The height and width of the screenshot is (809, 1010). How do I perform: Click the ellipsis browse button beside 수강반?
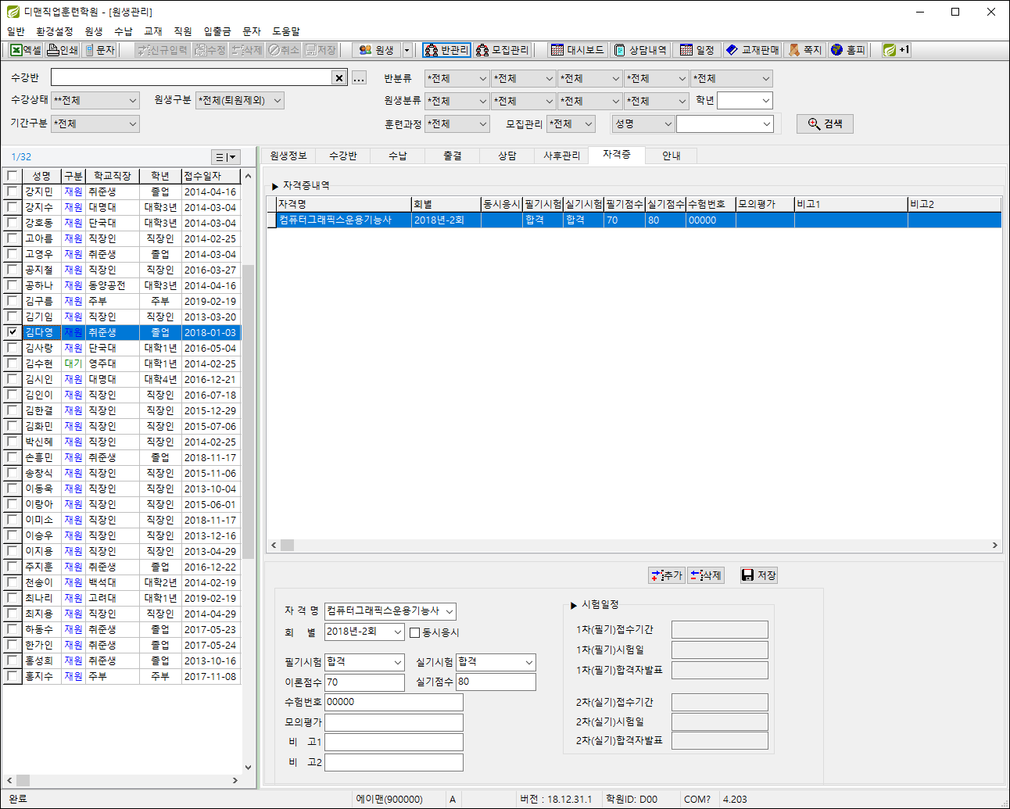coord(359,77)
